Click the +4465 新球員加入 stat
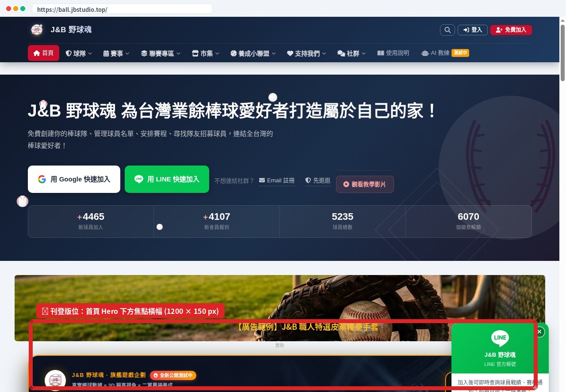Viewport: 566px width, 392px height. click(91, 222)
